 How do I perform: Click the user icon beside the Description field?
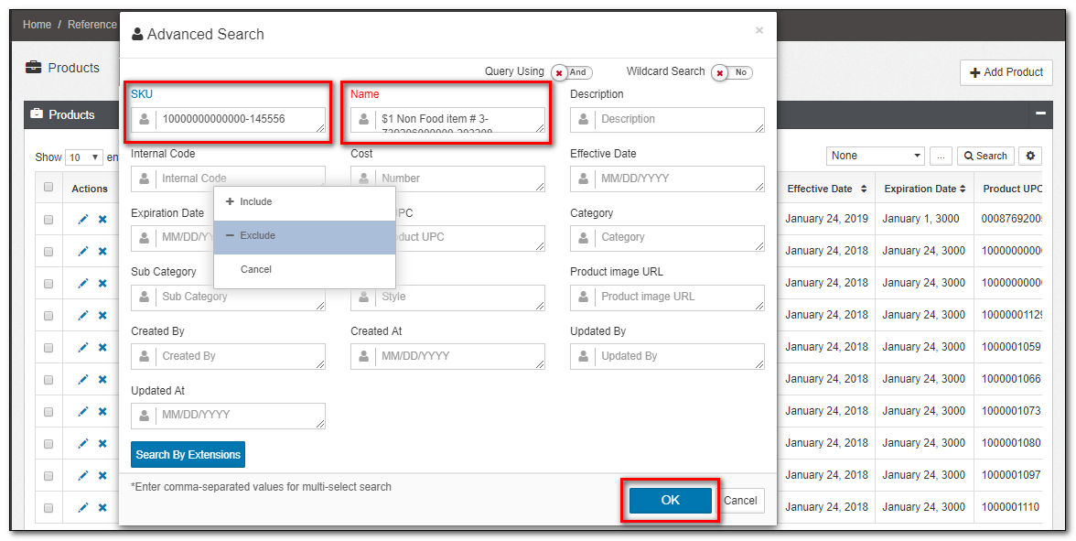pos(584,119)
